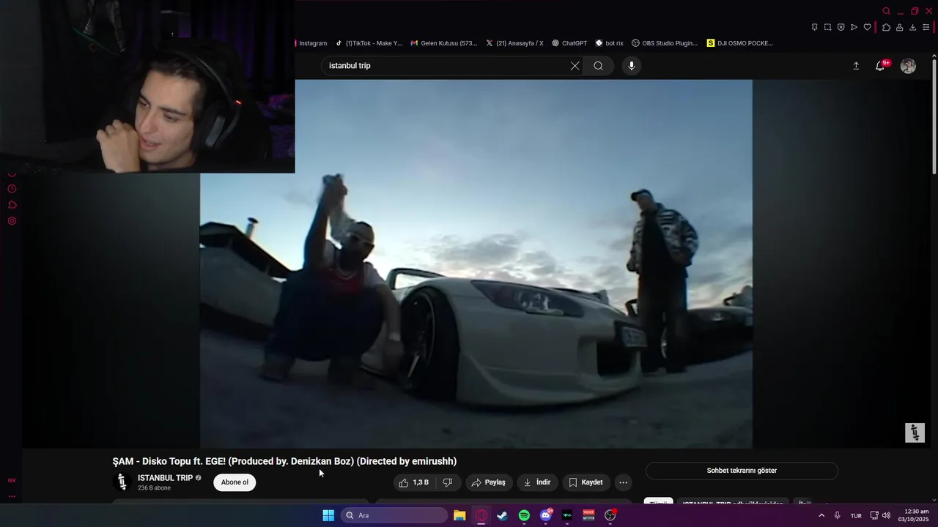Viewport: 938px width, 527px height.
Task: Open GX corner icon in sidebar
Action: [x=12, y=480]
